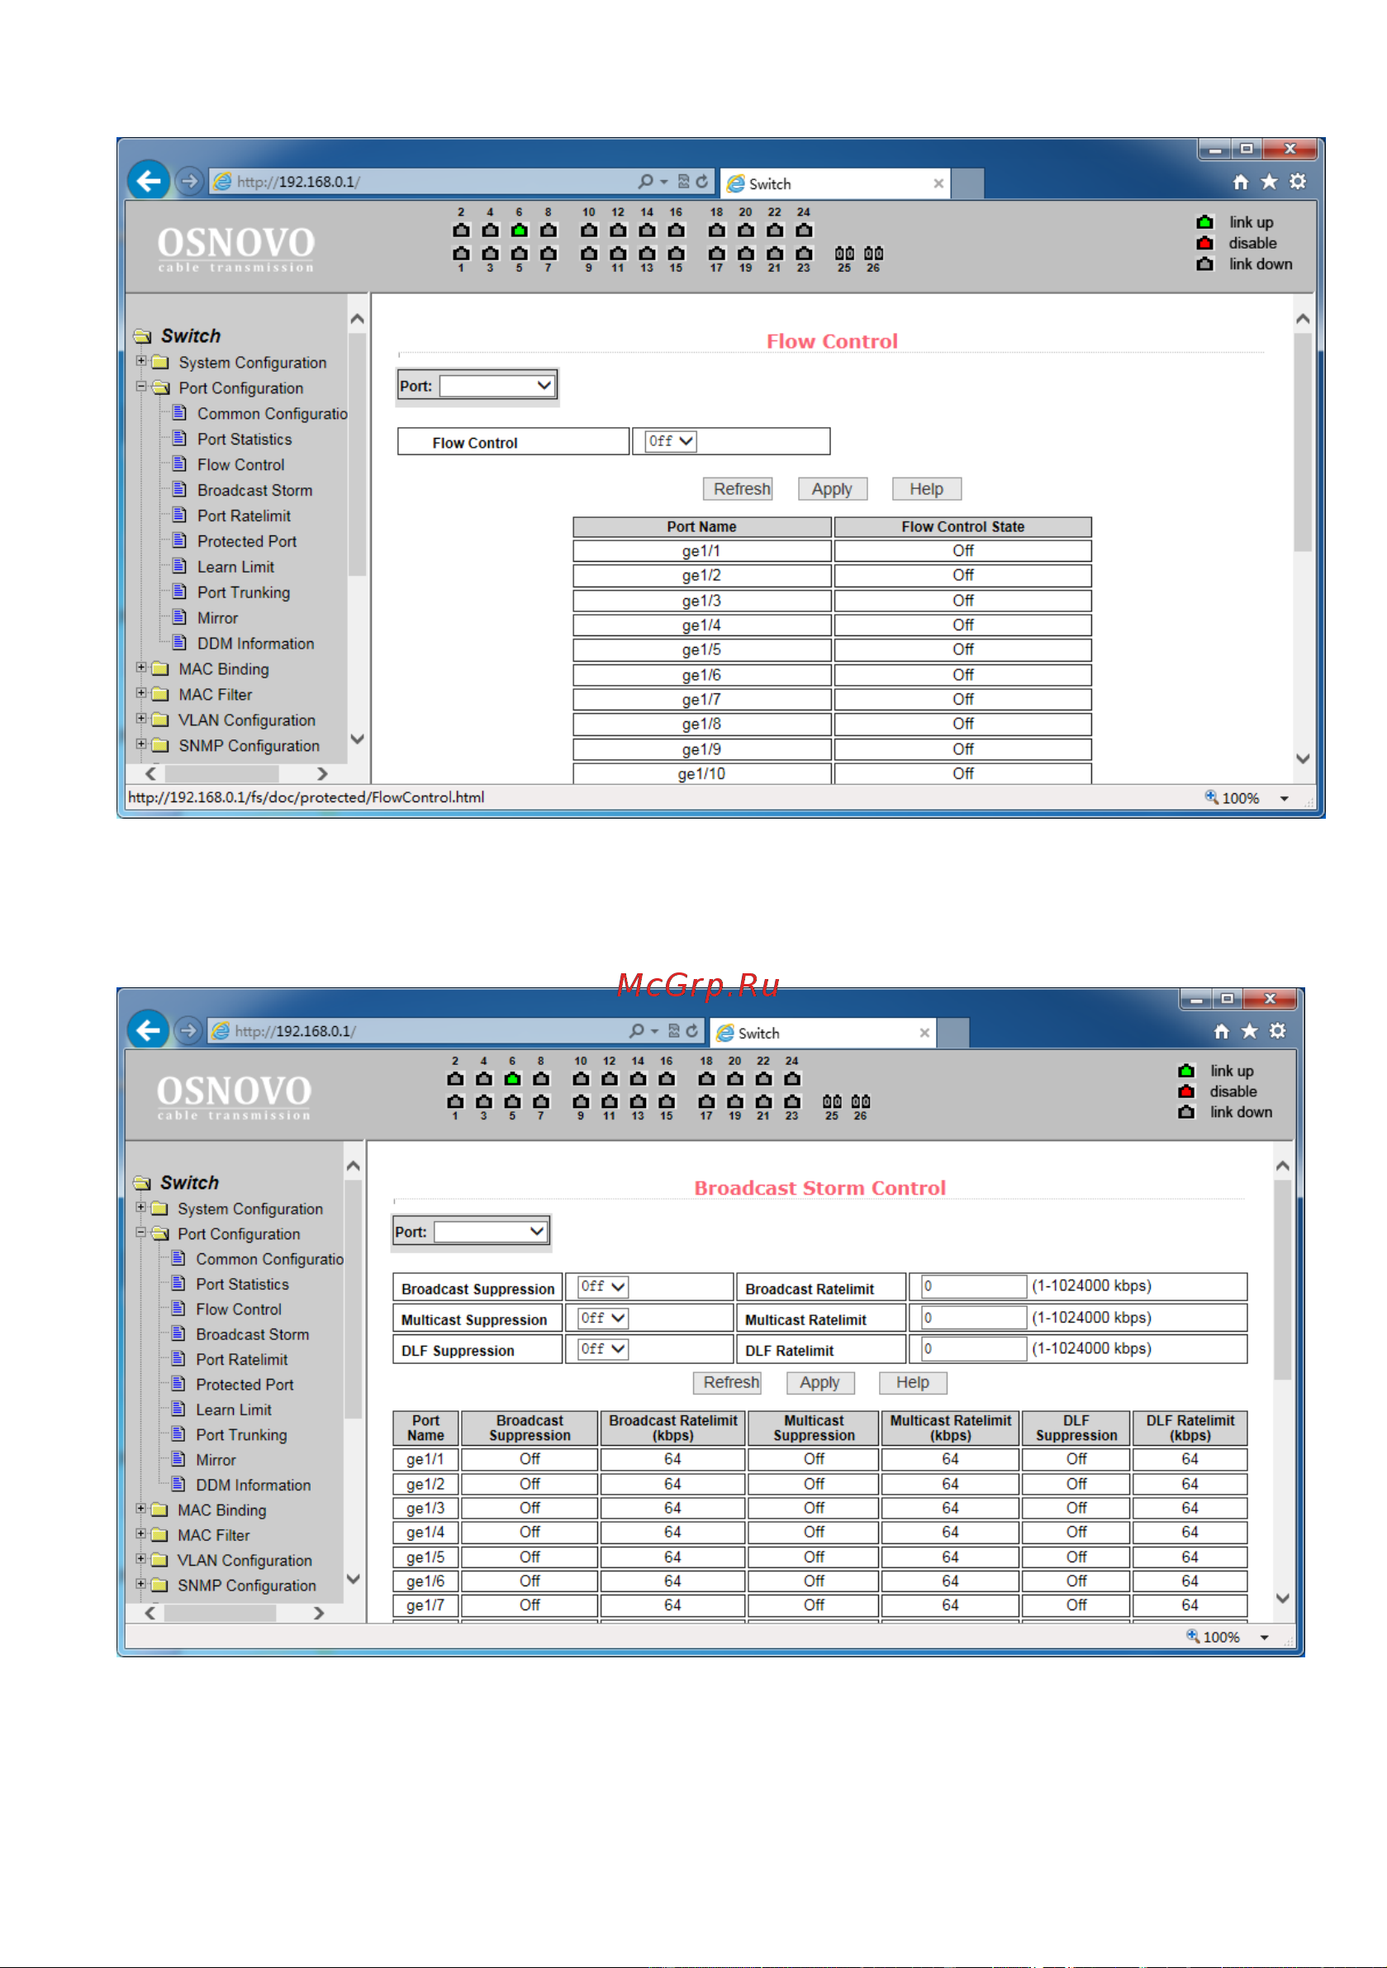The height and width of the screenshot is (1968, 1387).
Task: Open the home icon in the Flow Control browser window
Action: [x=1241, y=182]
